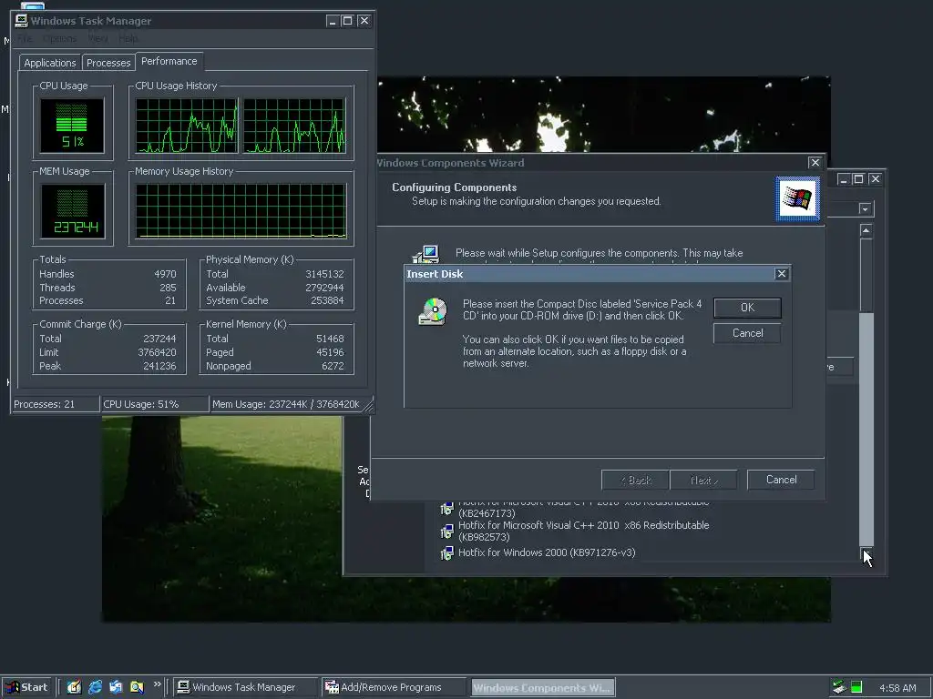The image size is (933, 699).
Task: Click the Threads value 285
Action: [168, 288]
